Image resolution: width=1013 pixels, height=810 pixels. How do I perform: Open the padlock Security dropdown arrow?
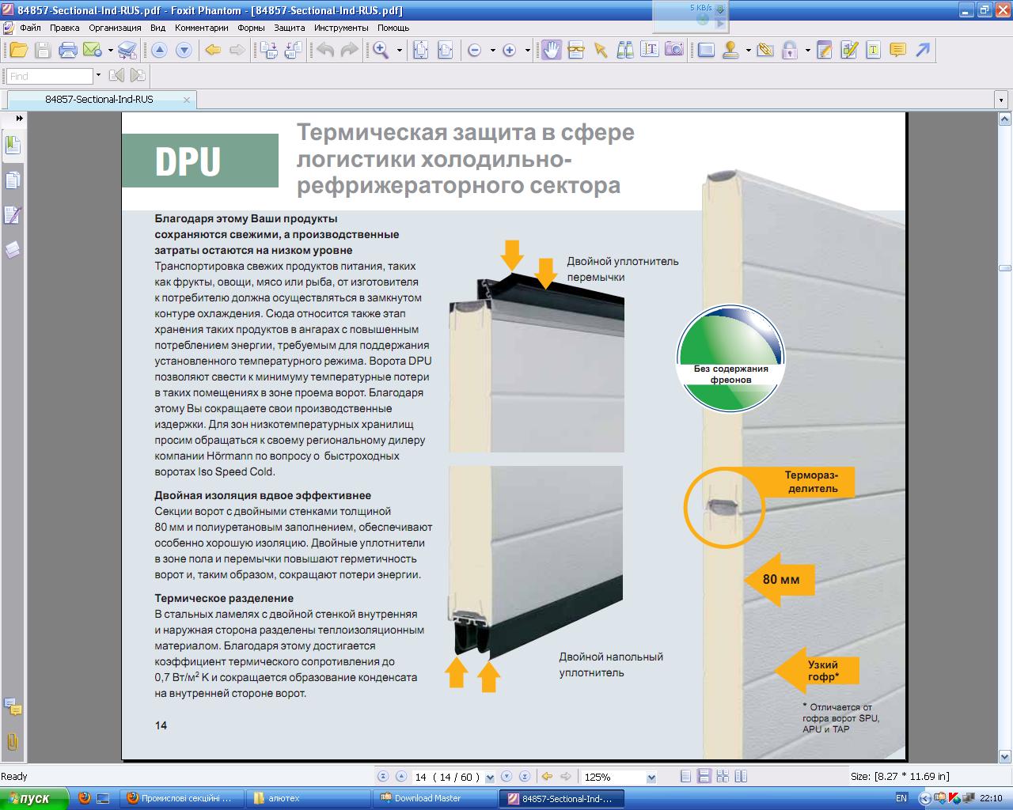(x=807, y=51)
